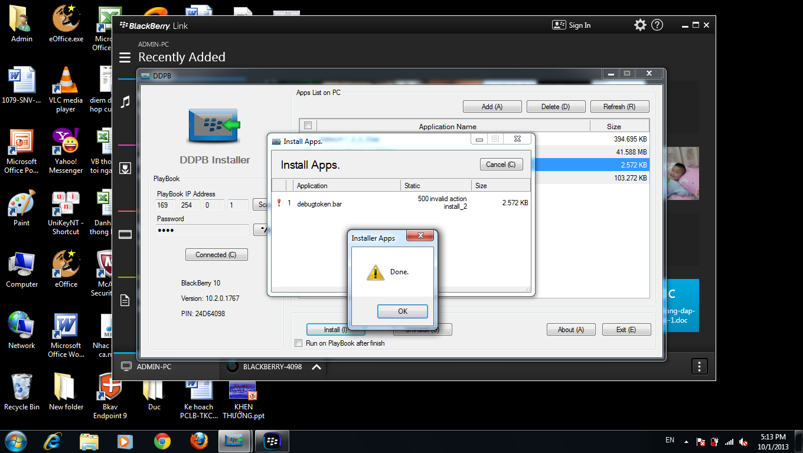
Task: Show hidden system tray icons
Action: [686, 442]
